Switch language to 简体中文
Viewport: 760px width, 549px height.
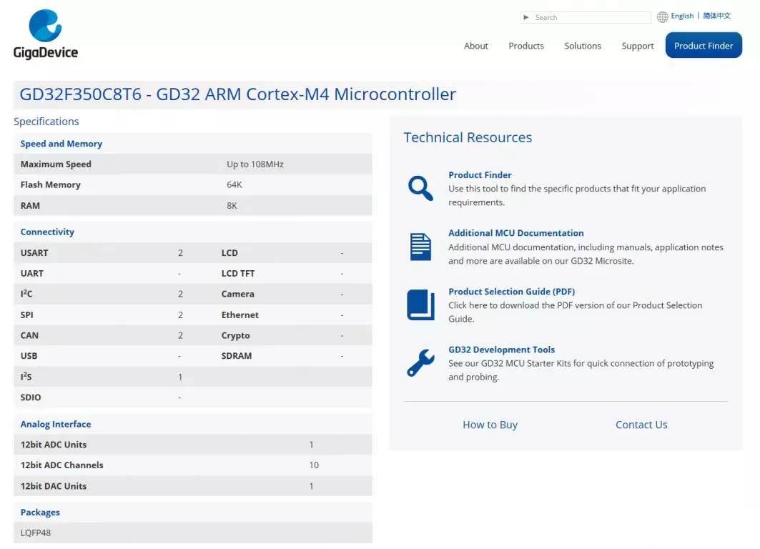(x=716, y=16)
